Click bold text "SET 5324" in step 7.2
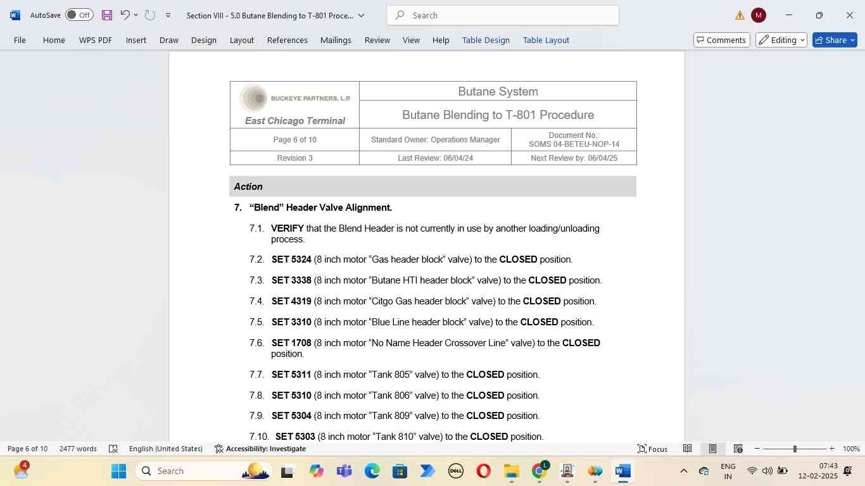The height and width of the screenshot is (486, 865). (291, 259)
